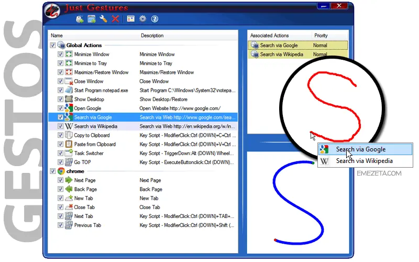
Task: Select the Maximize/Restore Window row name
Action: [x=101, y=72]
